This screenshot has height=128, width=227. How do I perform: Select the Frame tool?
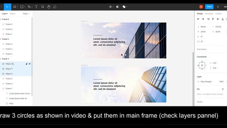click(x=15, y=7)
